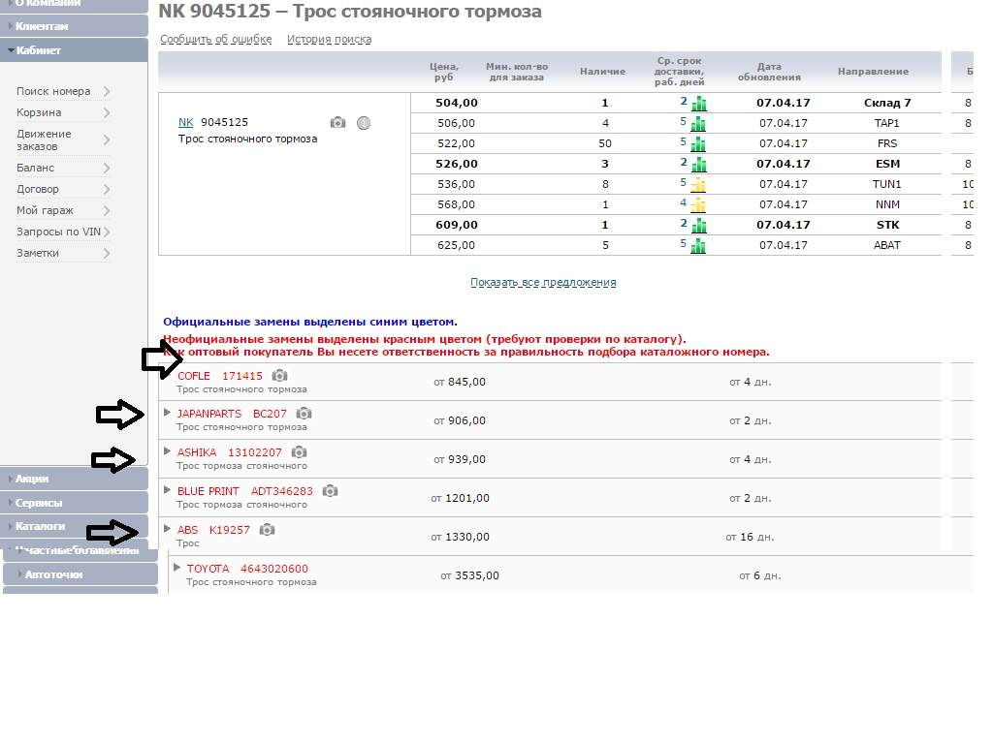Click camera icon for ABS K19257
The width and height of the screenshot is (993, 744).
(267, 530)
